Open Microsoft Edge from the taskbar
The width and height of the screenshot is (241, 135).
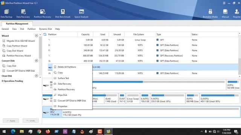coord(13,132)
